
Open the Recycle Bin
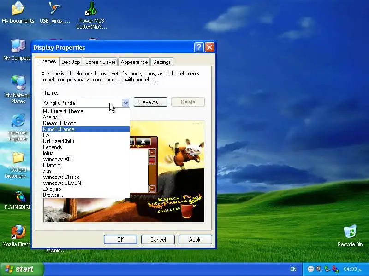tap(350, 236)
